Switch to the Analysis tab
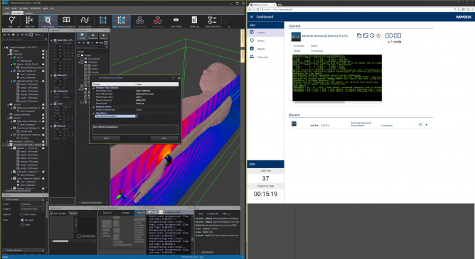This screenshot has width=475, height=259. (x=29, y=13)
